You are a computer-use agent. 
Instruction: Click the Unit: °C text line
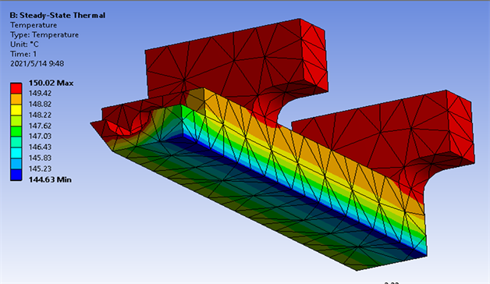click(x=24, y=44)
